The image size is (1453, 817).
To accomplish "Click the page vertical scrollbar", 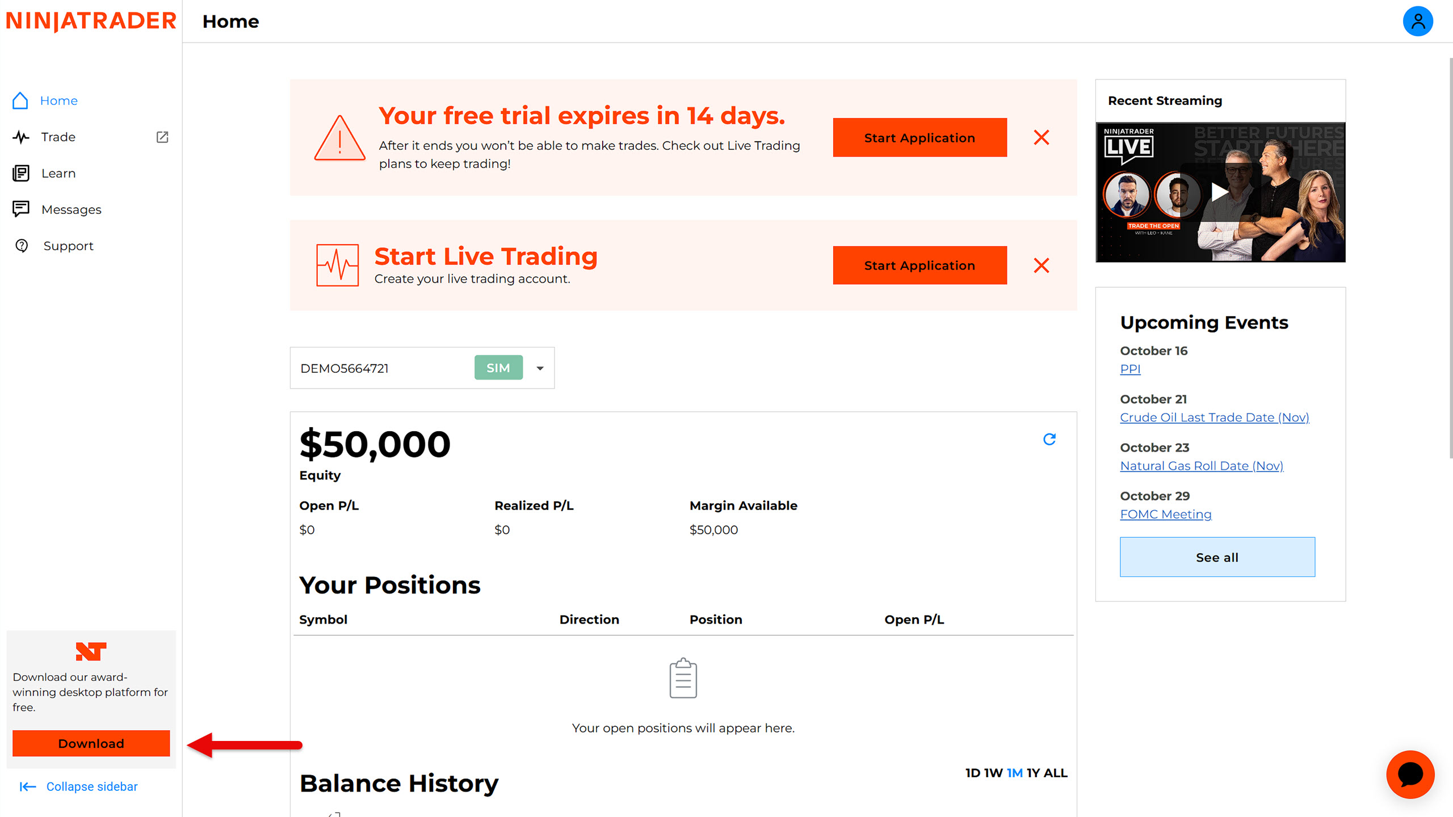I will tap(1450, 255).
